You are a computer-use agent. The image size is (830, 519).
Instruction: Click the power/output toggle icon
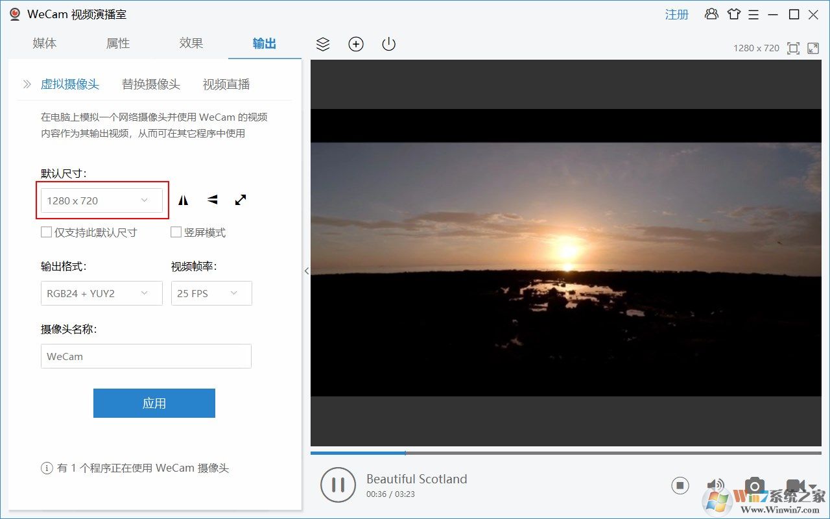click(388, 44)
